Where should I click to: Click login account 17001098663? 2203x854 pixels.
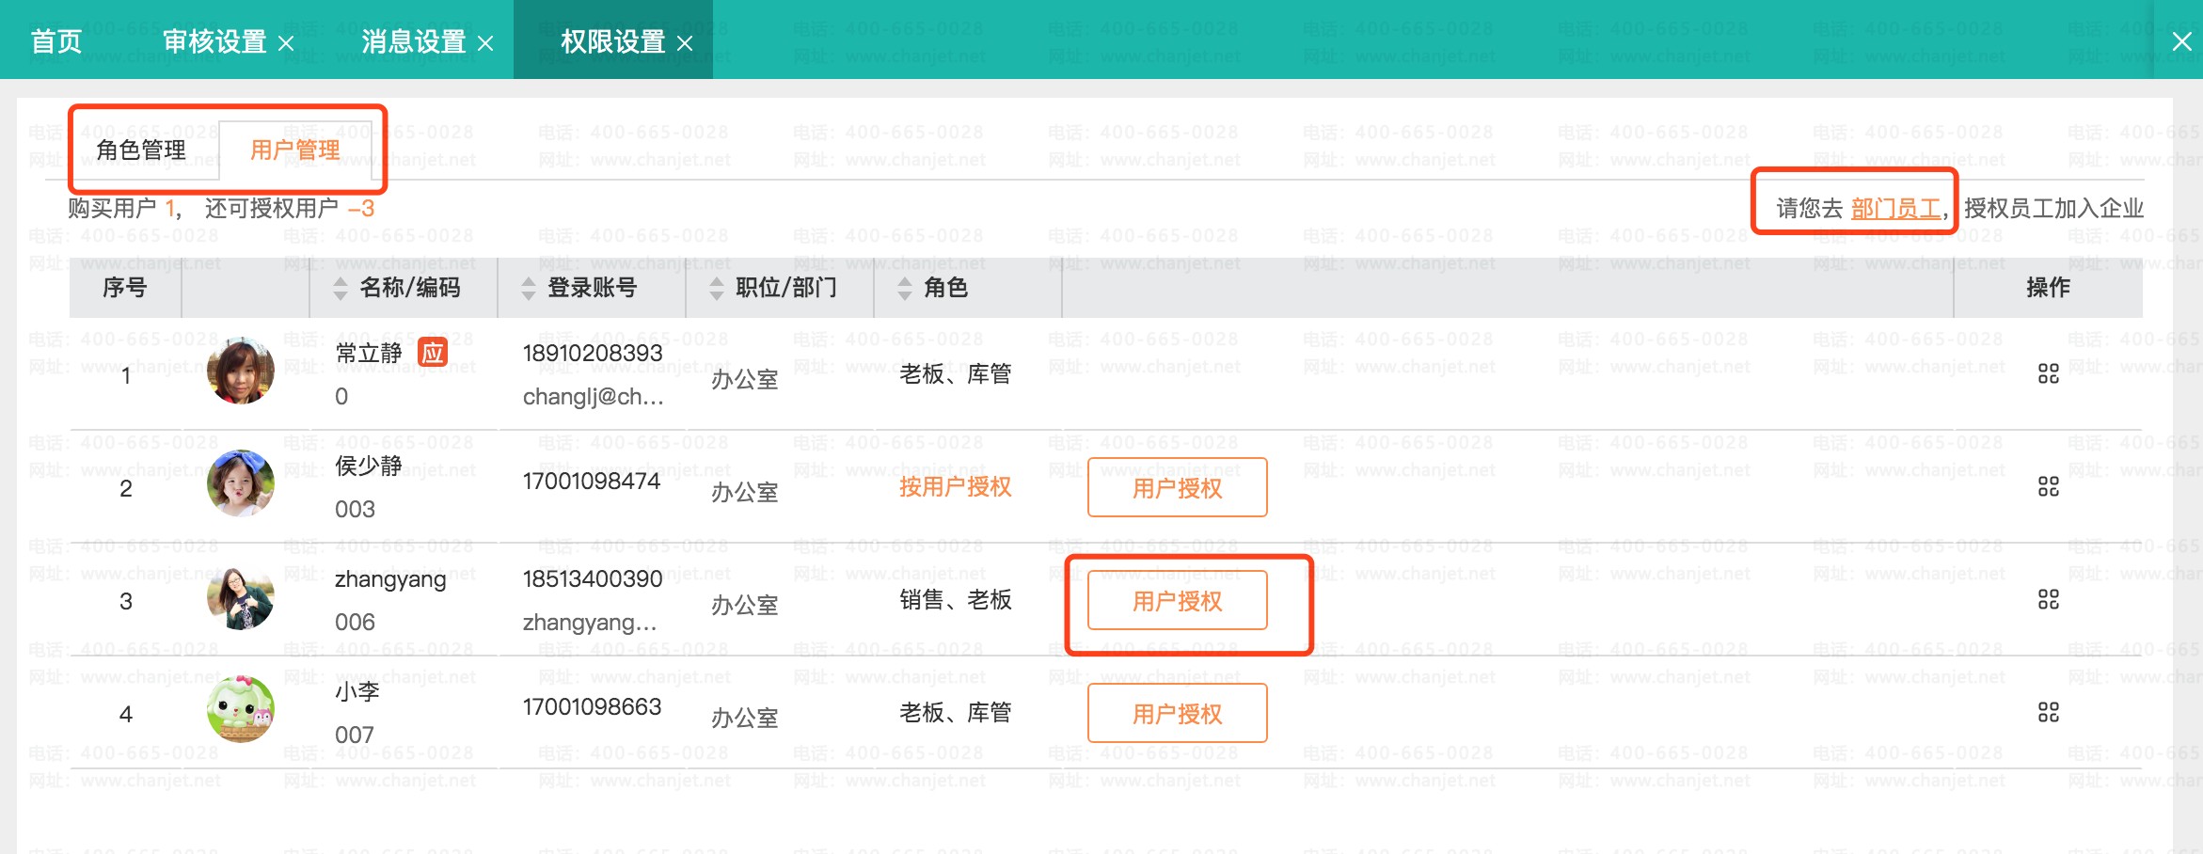tap(593, 706)
